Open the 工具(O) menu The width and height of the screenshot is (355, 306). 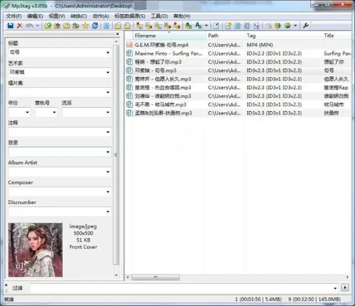160,16
